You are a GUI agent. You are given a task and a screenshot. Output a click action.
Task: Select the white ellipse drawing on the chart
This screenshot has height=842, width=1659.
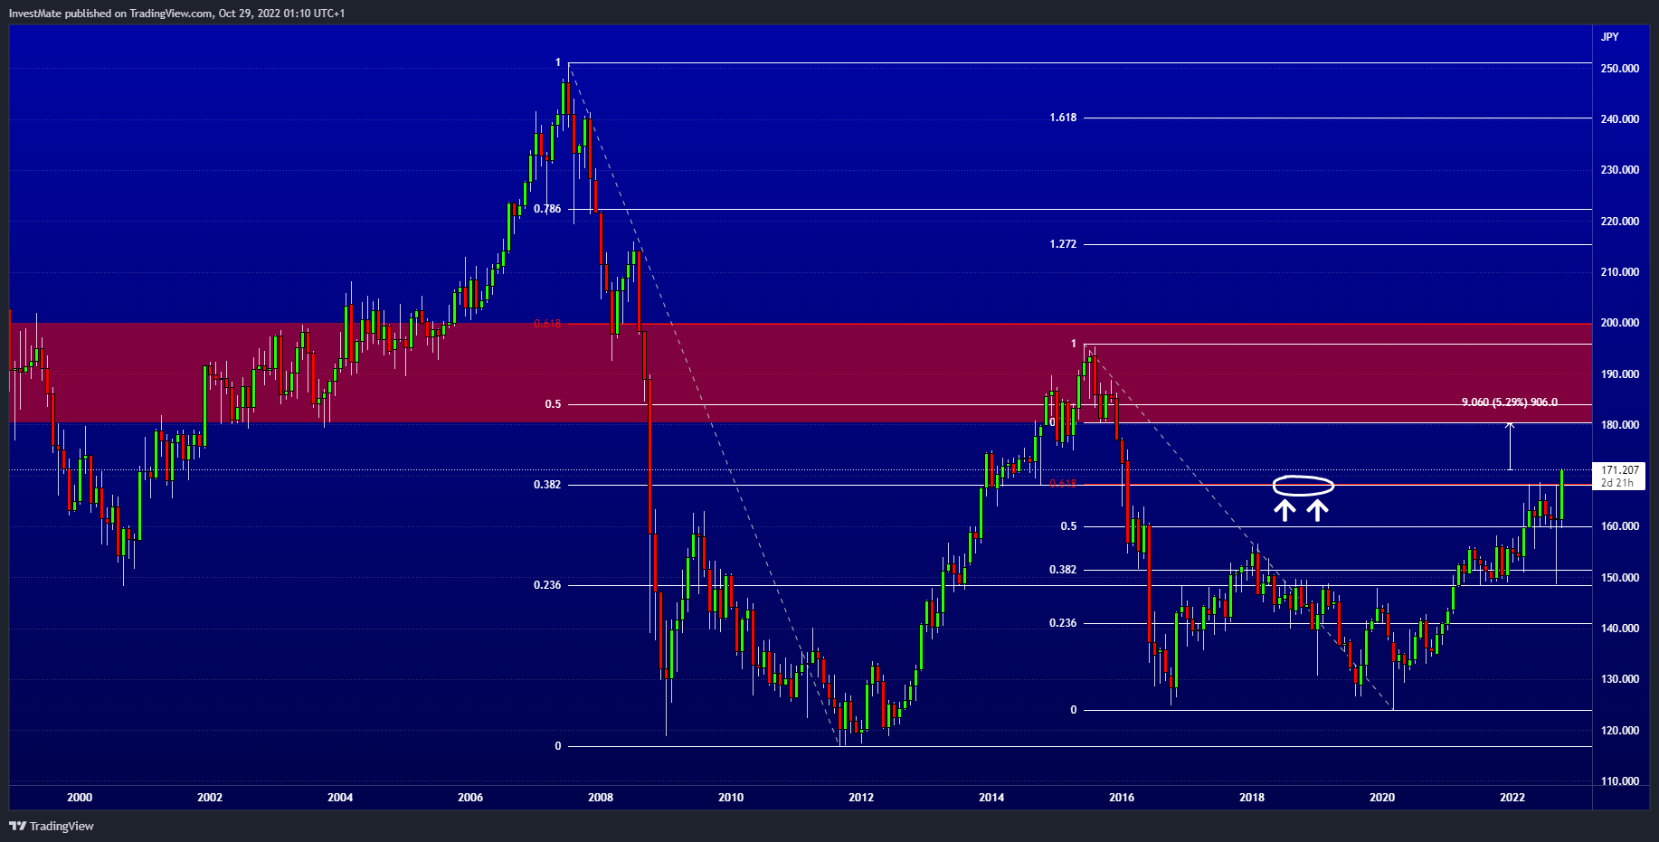[1303, 486]
